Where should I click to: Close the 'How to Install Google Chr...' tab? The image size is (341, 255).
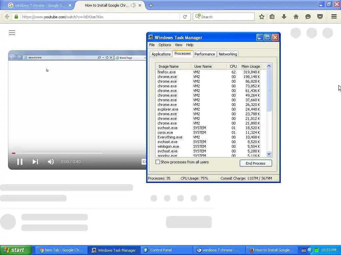(x=140, y=5)
